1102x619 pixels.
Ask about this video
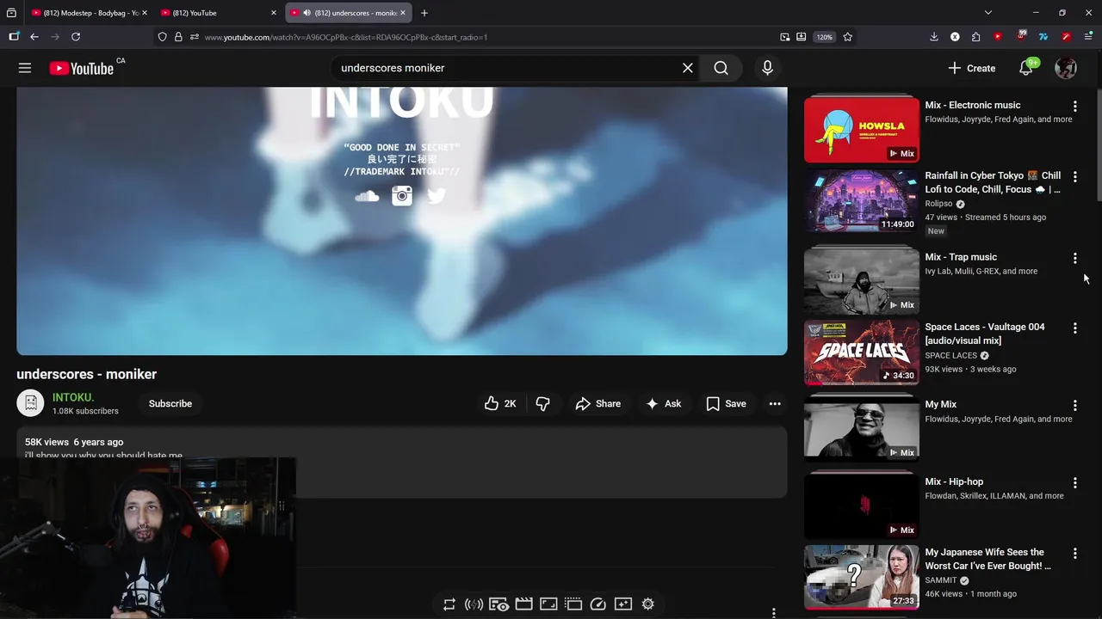click(664, 403)
